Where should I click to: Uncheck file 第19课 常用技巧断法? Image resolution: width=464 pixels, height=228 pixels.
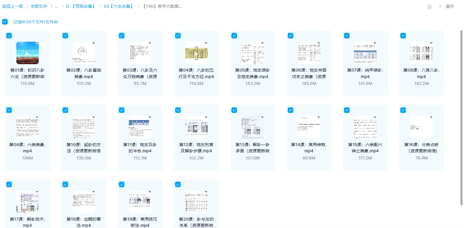click(121, 185)
